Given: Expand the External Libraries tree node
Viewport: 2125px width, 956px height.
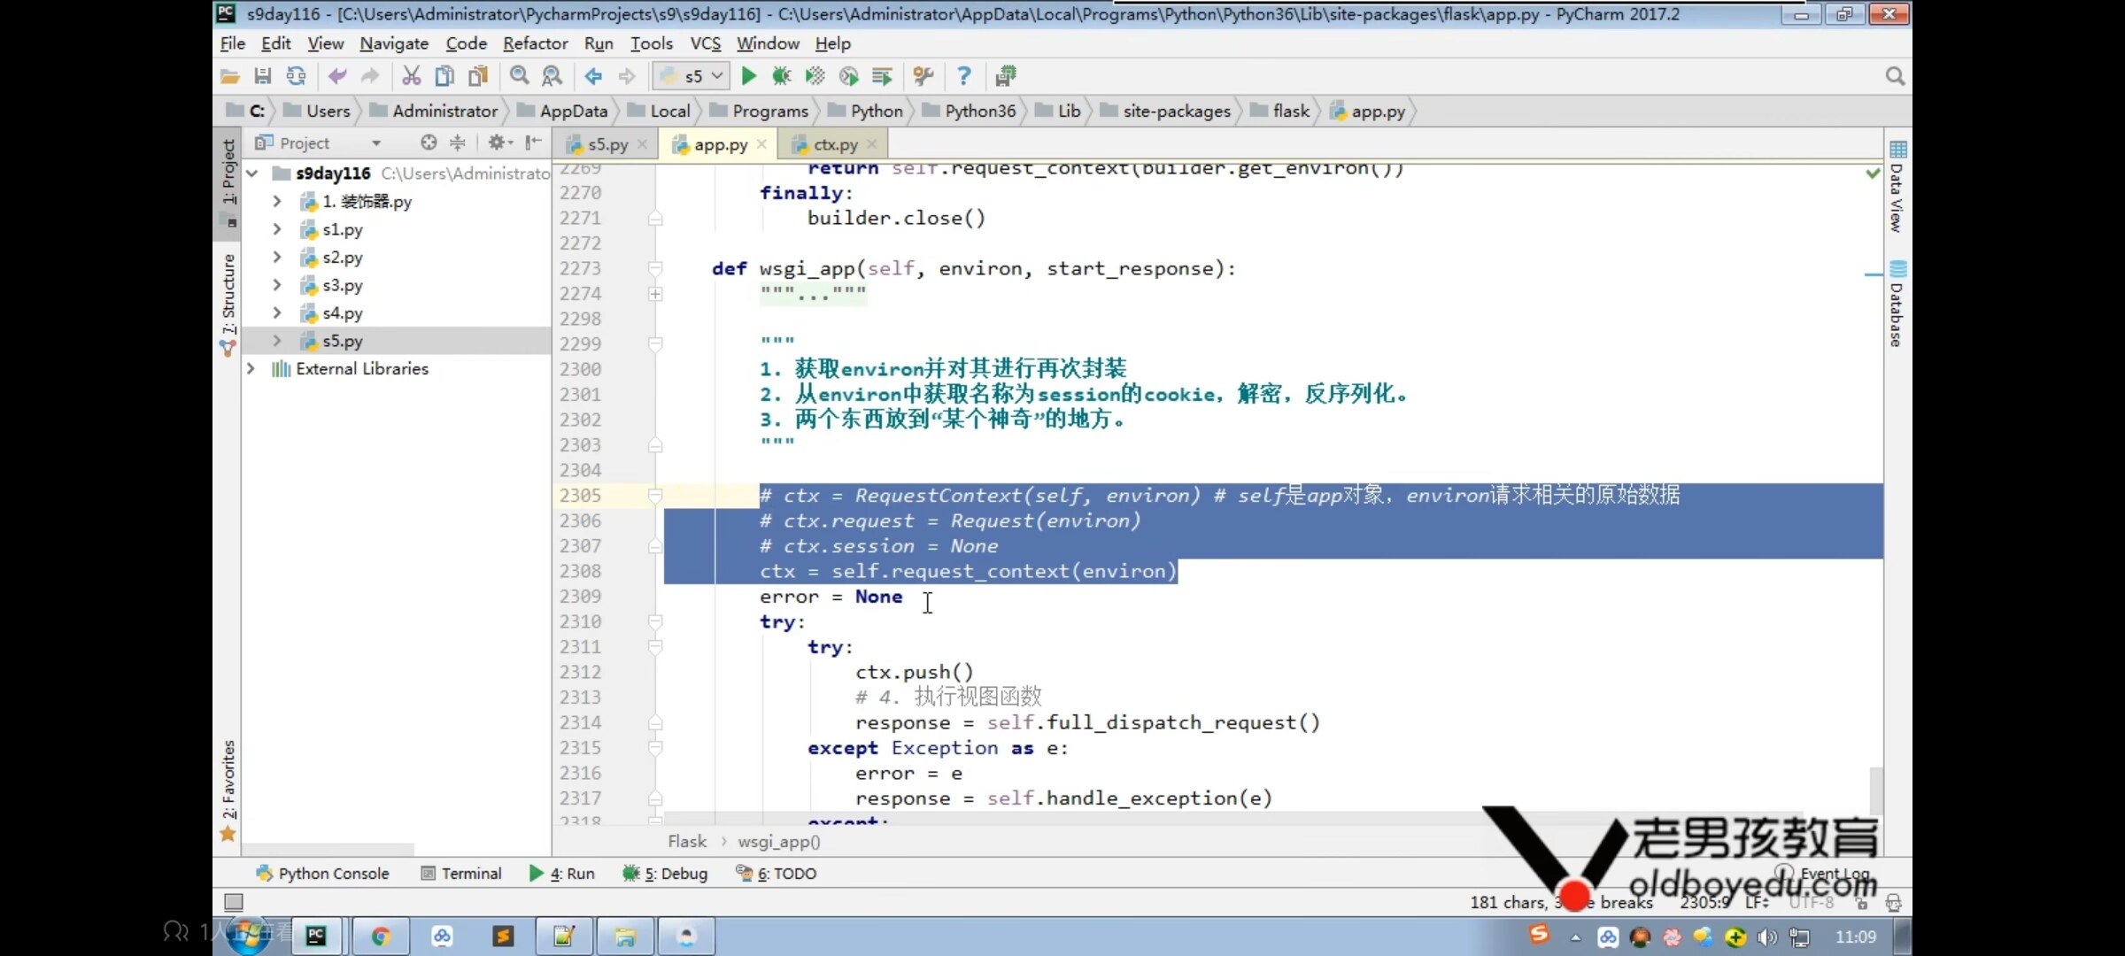Looking at the screenshot, I should pos(251,368).
